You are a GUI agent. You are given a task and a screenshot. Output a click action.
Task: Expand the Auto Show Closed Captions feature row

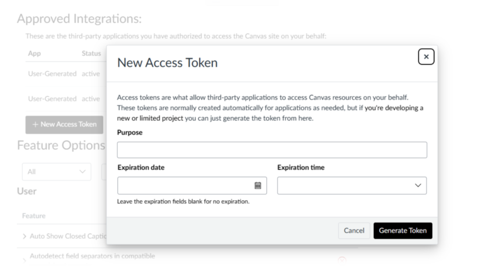coord(24,236)
